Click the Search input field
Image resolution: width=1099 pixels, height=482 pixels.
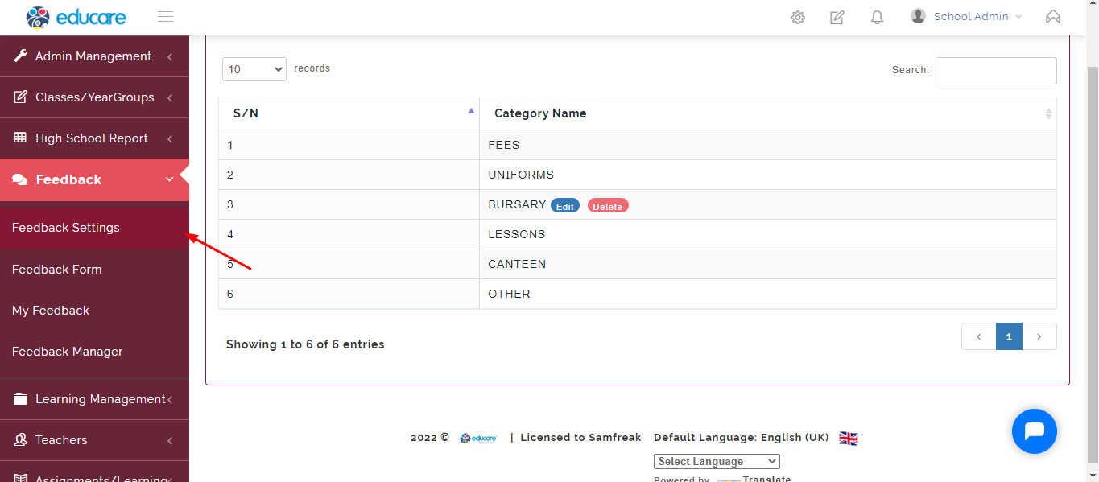point(996,71)
